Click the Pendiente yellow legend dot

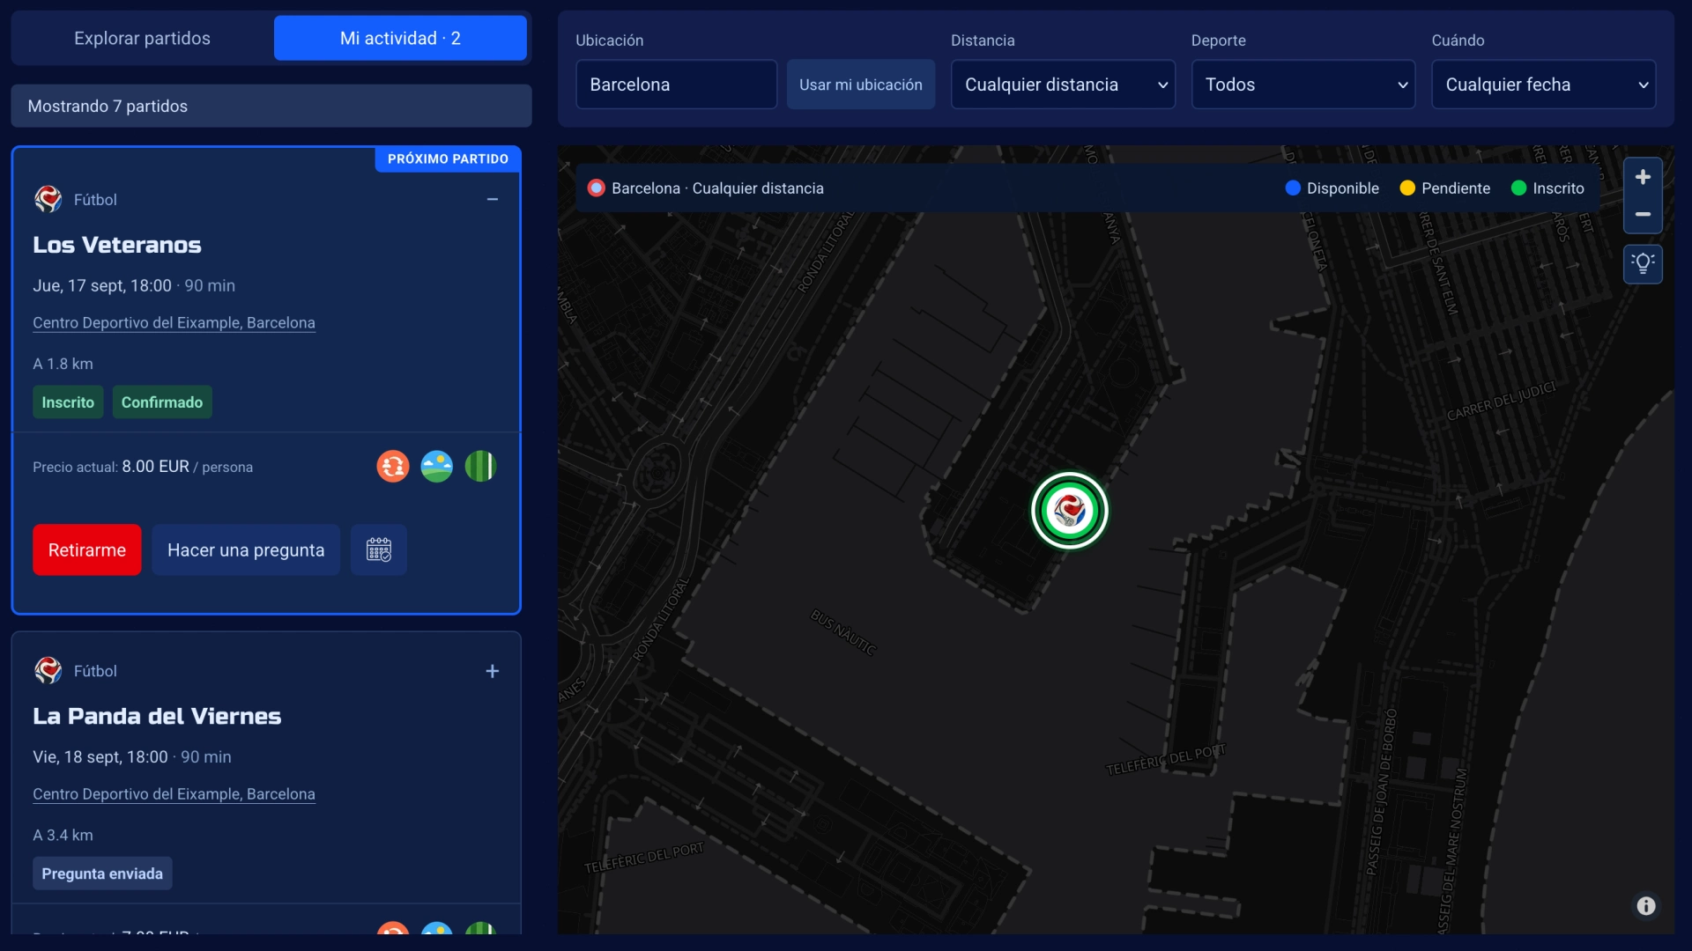[1407, 188]
